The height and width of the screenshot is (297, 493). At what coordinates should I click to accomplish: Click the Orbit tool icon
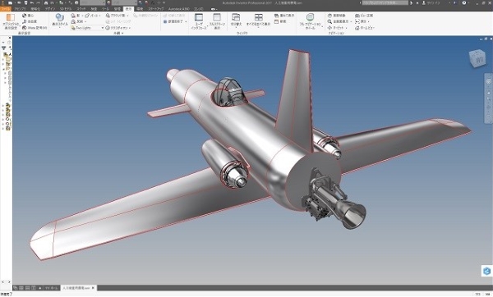click(x=329, y=28)
